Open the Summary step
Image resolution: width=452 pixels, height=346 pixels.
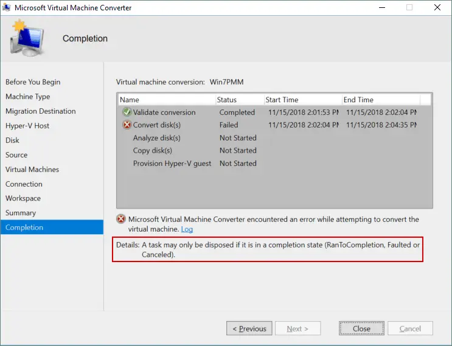click(x=21, y=213)
